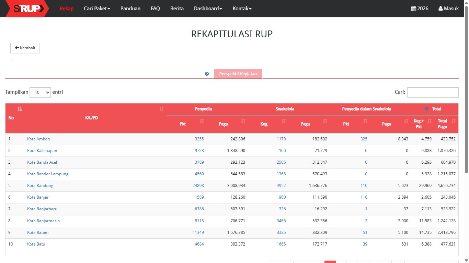This screenshot has height=263, width=469.
Task: Open the Panduan menu item
Action: [x=130, y=9]
